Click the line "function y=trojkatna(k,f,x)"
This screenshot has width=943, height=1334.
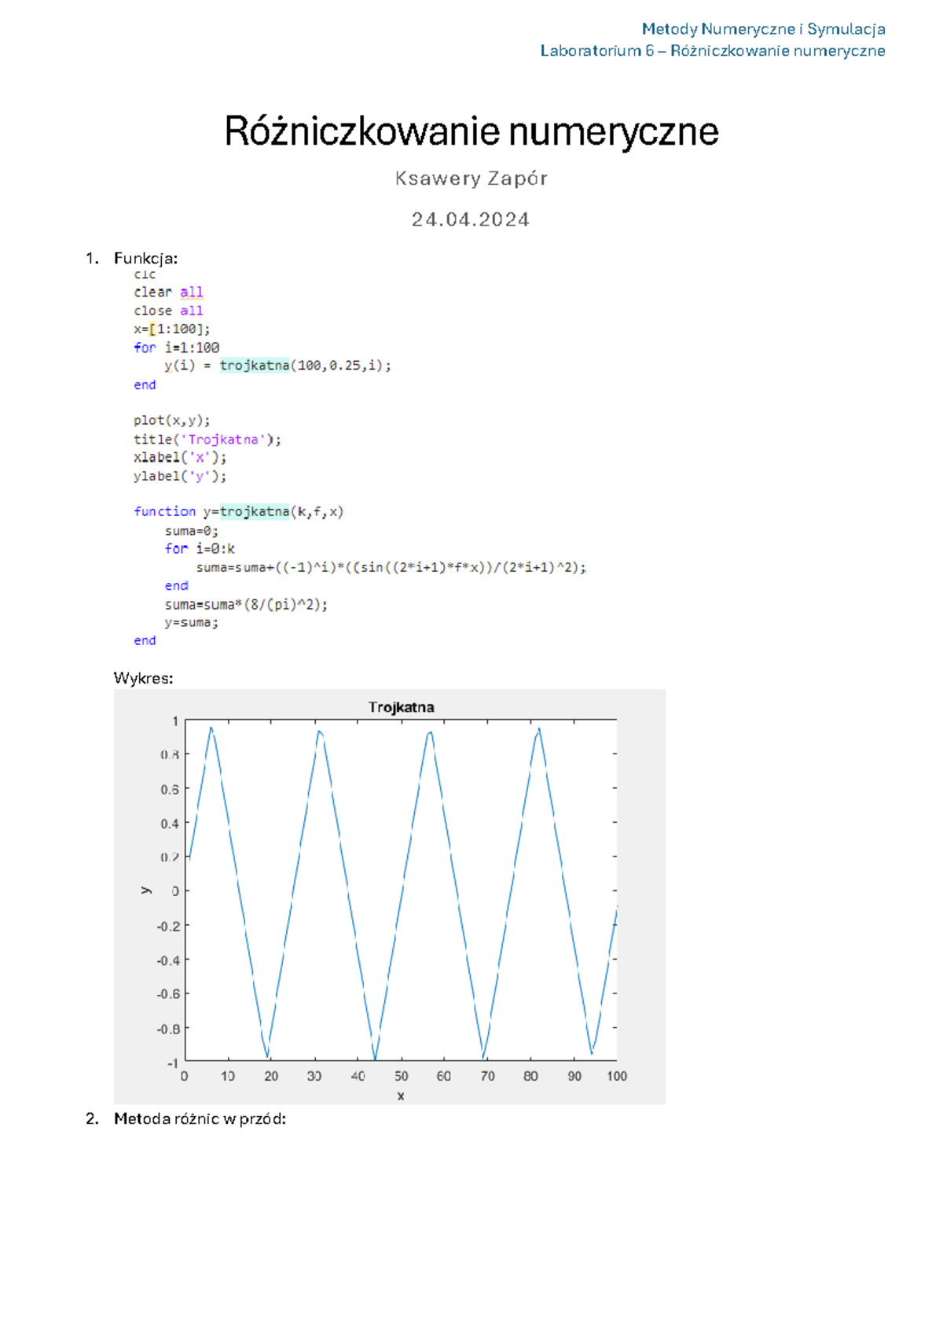[x=239, y=512]
